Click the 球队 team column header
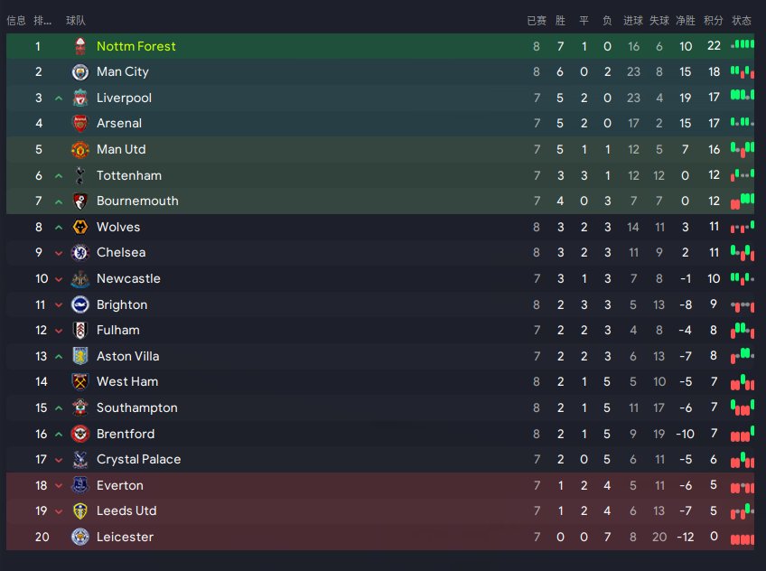 tap(76, 21)
